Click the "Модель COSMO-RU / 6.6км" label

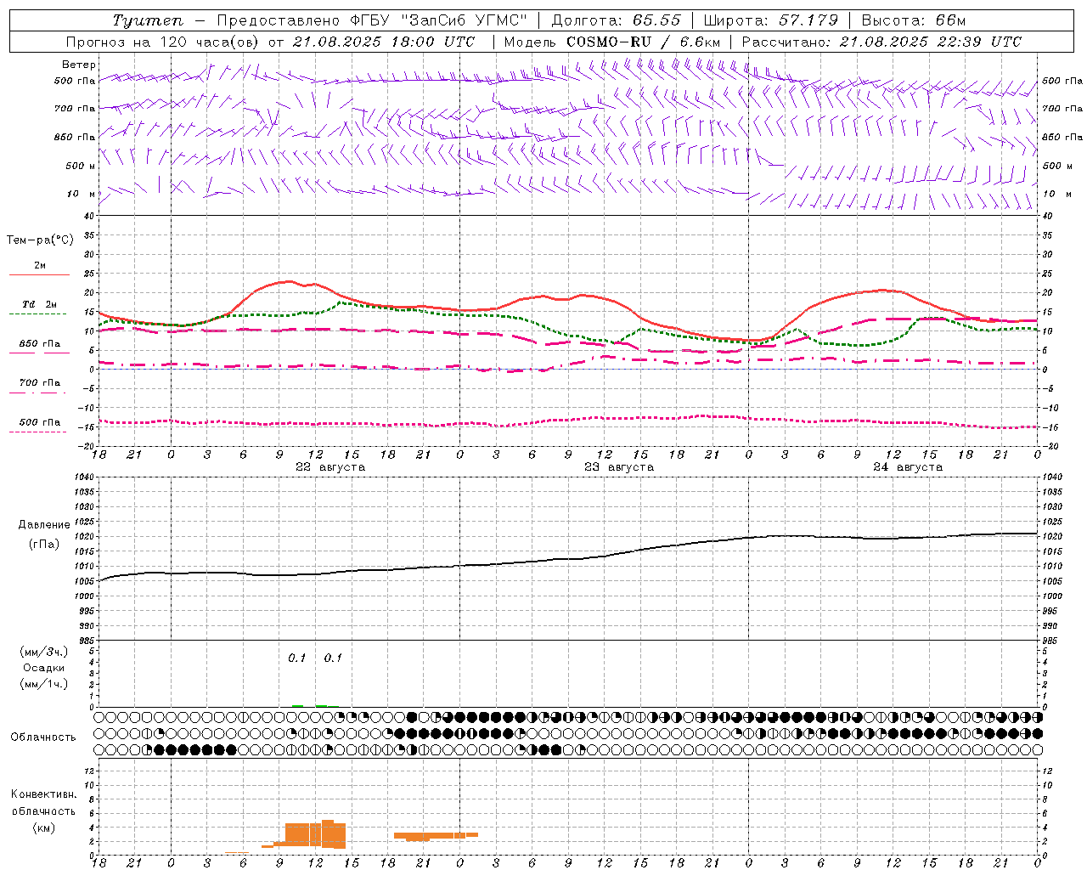click(x=612, y=42)
